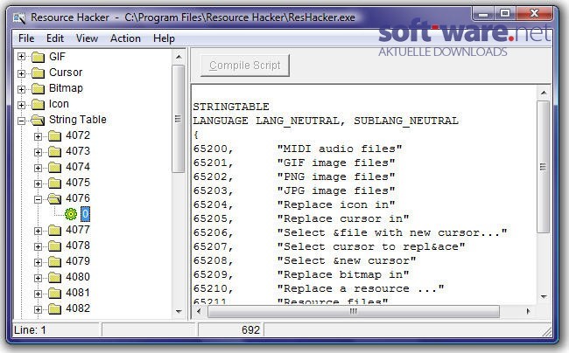Click tree panel scroll down arrow
The width and height of the screenshot is (569, 353).
(179, 311)
